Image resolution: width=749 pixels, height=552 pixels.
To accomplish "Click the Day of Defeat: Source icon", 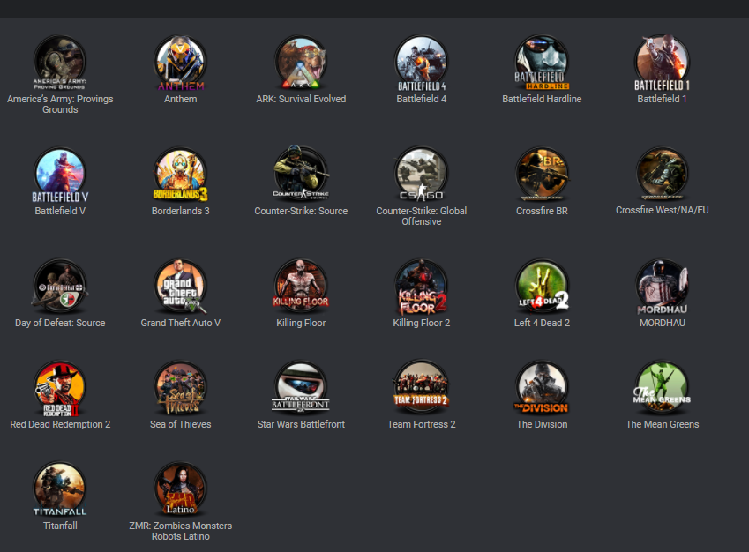I will pos(60,286).
